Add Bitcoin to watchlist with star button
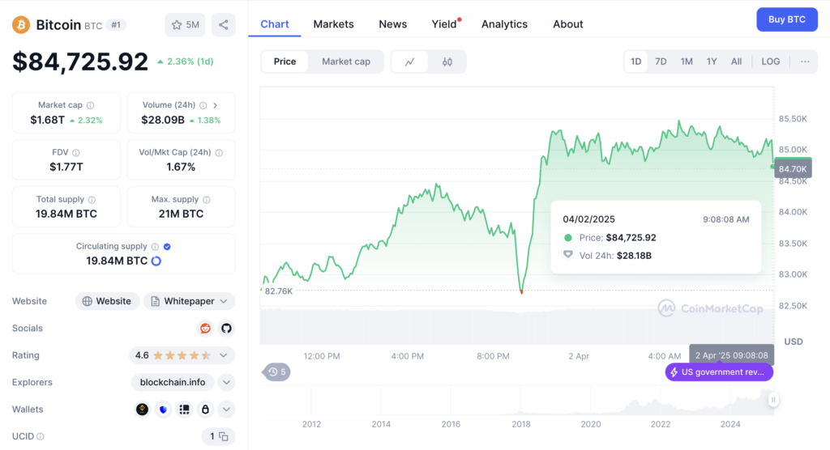The height and width of the screenshot is (450, 830). coord(186,25)
